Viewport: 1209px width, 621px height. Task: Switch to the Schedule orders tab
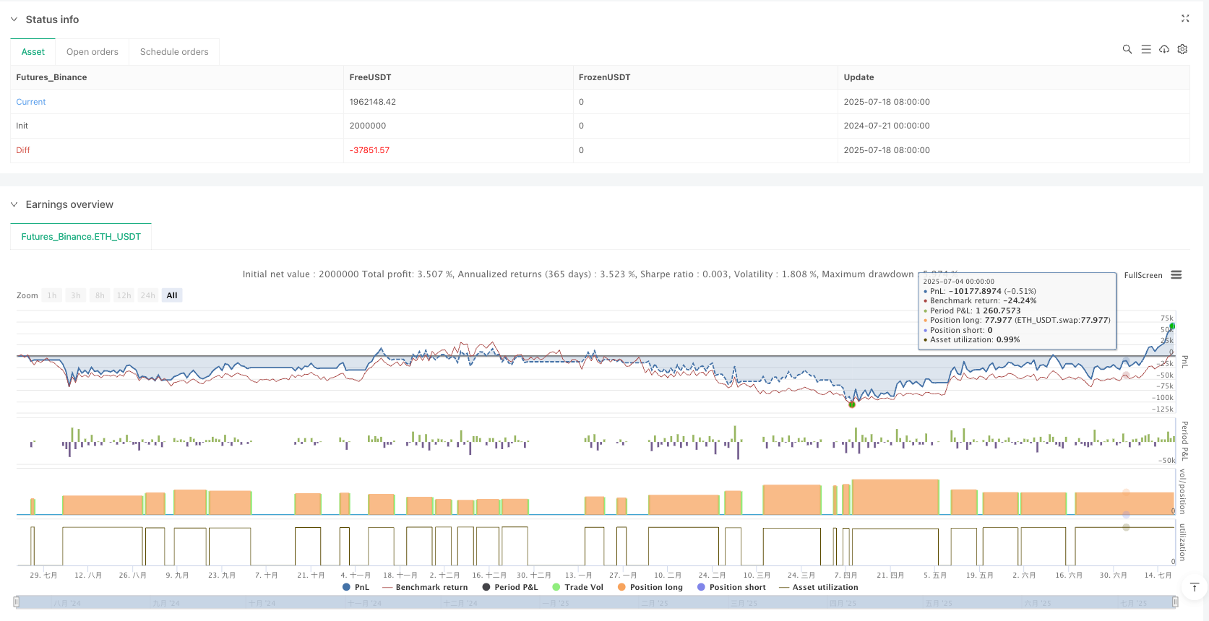coord(174,52)
